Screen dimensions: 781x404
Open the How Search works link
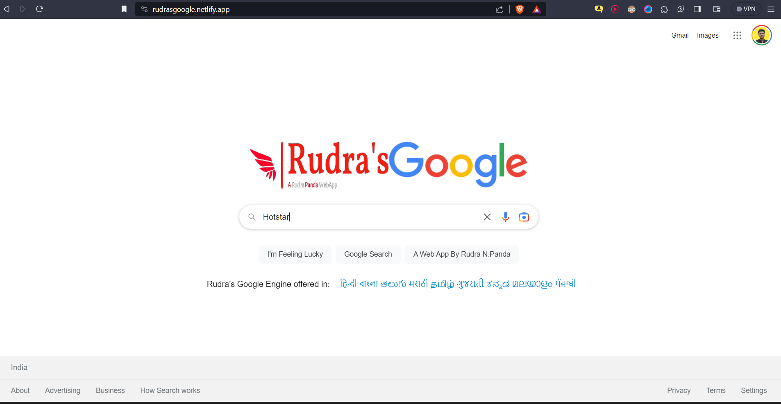(170, 390)
